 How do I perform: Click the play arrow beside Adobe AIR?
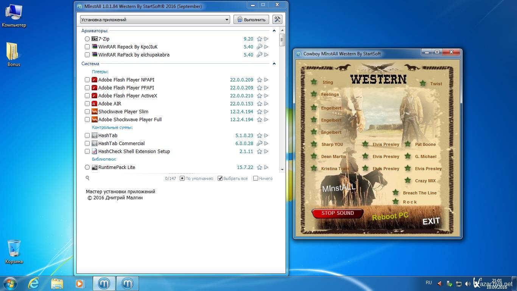(x=266, y=104)
